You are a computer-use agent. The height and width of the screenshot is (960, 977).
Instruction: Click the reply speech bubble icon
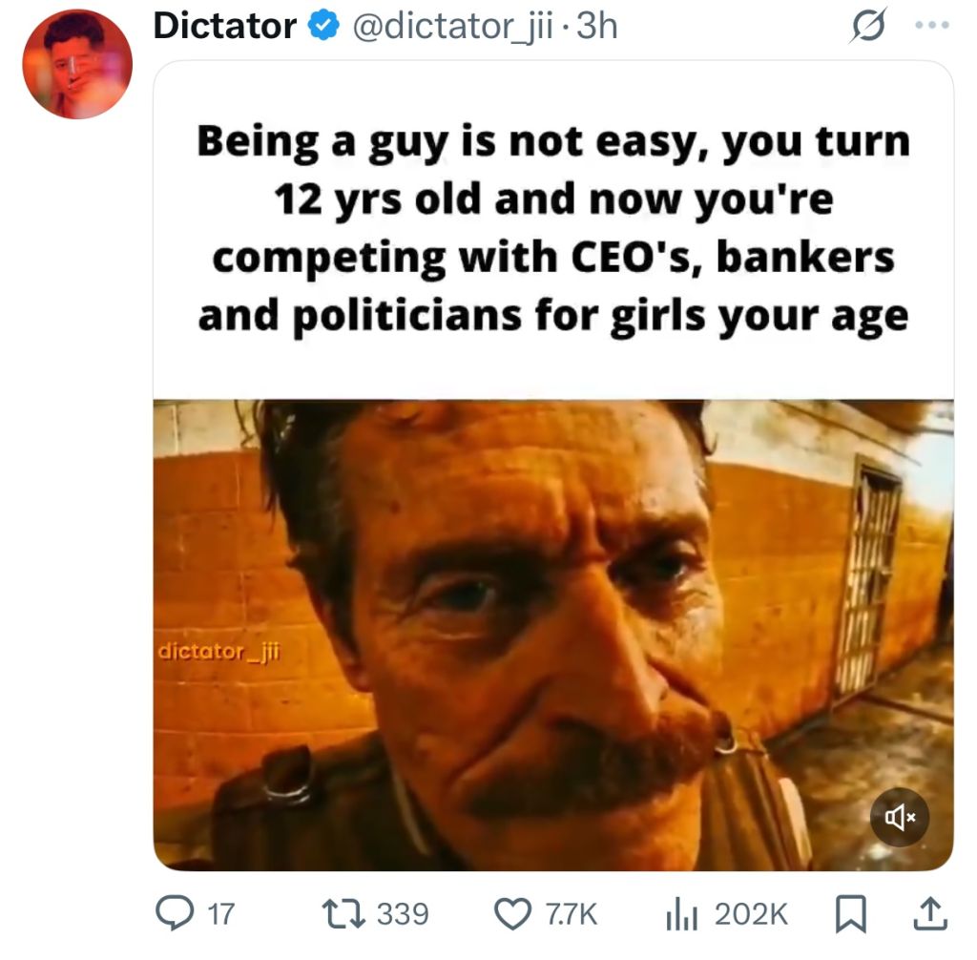point(175,914)
